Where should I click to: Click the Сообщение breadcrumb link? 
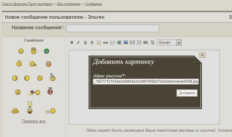93,4
